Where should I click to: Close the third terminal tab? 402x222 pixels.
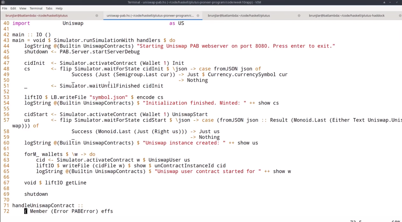[x=299, y=16]
